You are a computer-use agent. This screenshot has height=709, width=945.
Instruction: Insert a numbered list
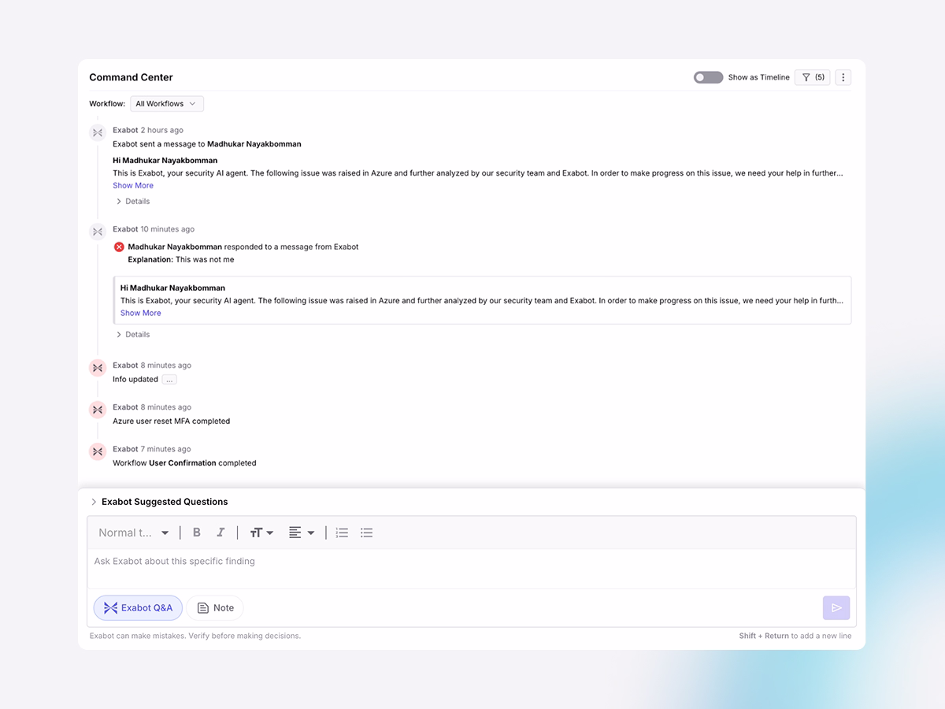click(x=342, y=533)
